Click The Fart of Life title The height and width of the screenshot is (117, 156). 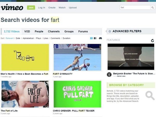pos(9,111)
